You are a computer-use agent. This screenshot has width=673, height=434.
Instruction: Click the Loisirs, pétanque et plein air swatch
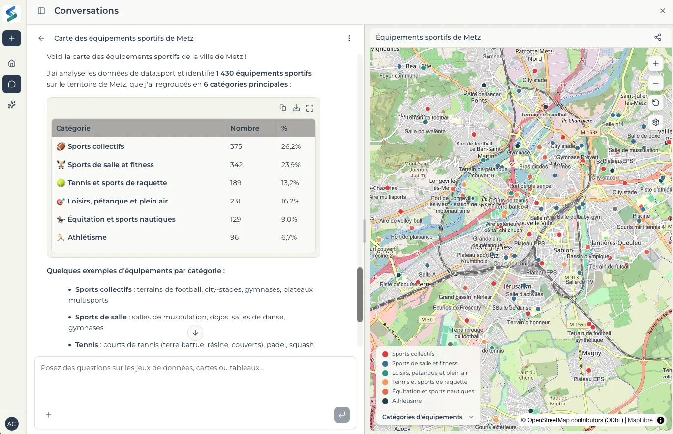point(385,373)
